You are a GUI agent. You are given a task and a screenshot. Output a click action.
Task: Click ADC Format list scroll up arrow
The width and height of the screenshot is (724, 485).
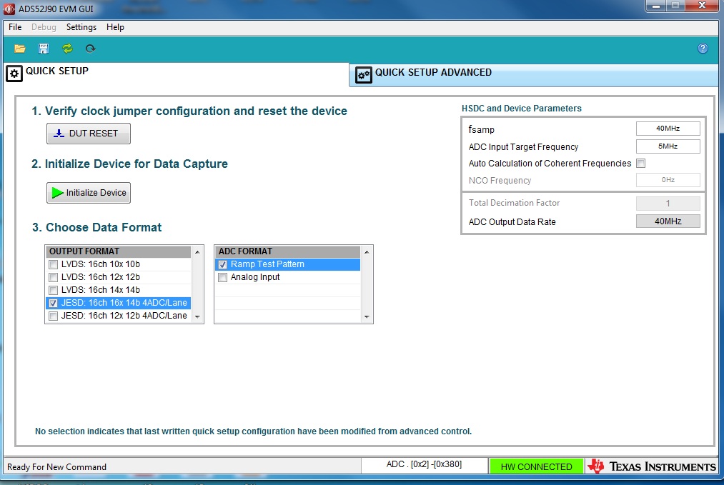pyautogui.click(x=367, y=252)
